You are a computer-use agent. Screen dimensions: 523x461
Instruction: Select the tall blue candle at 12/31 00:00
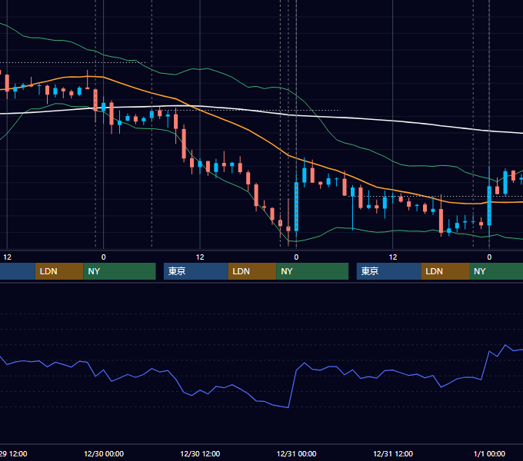296,206
